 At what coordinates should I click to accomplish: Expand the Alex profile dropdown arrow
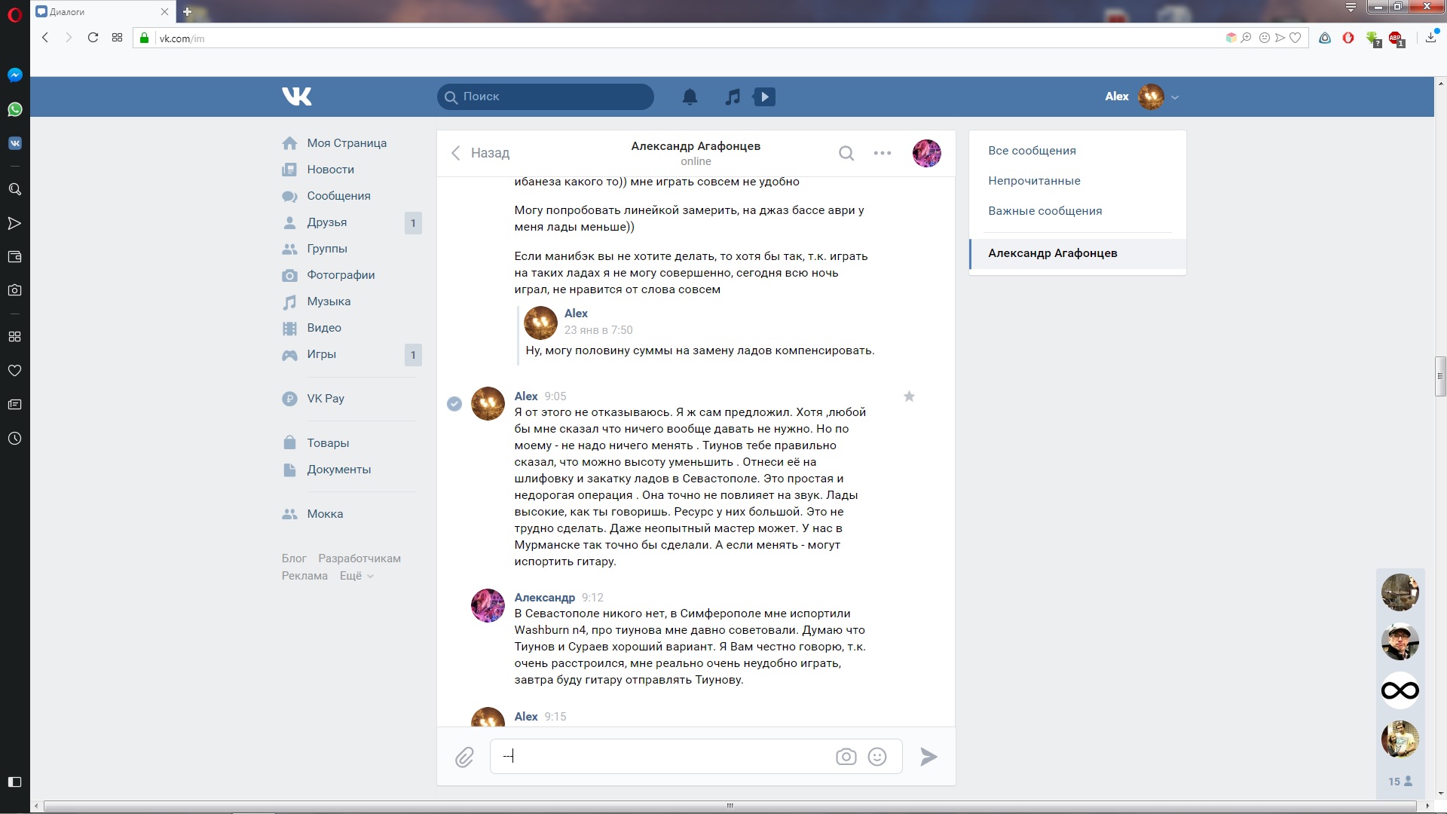click(x=1175, y=97)
